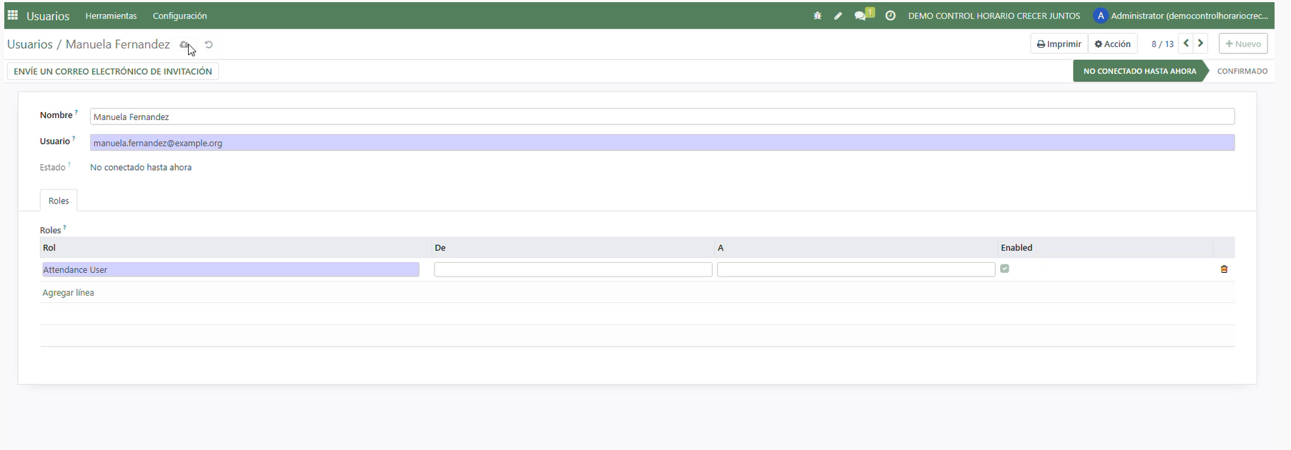The width and height of the screenshot is (1291, 450).
Task: Open the Herramientas menu
Action: pyautogui.click(x=111, y=16)
